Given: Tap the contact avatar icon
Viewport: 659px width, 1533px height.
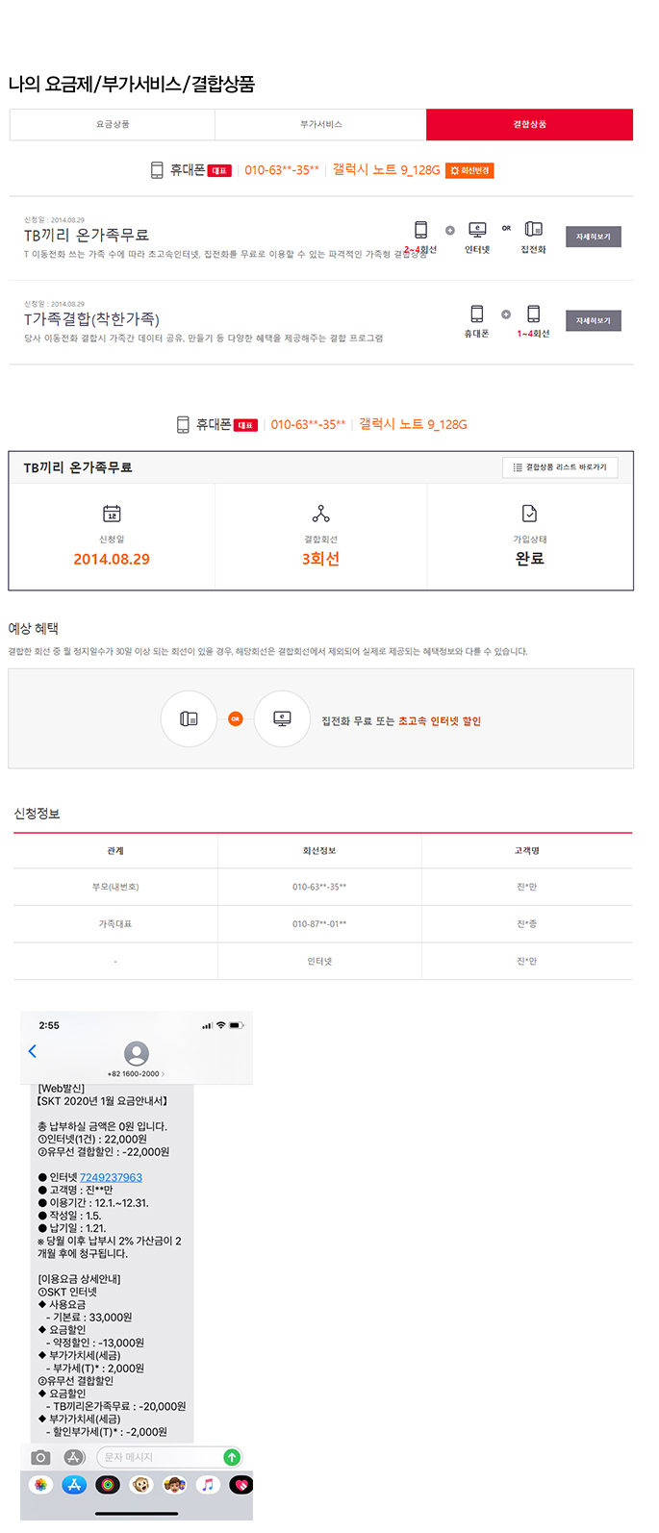Looking at the screenshot, I should point(137,1053).
